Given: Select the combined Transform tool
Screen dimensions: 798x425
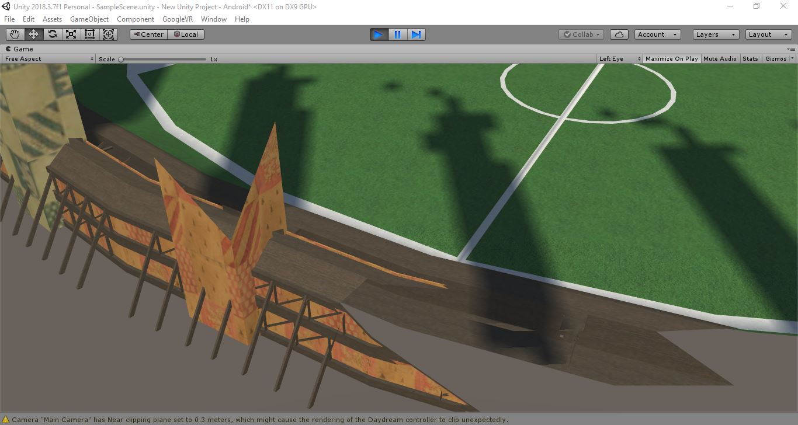Looking at the screenshot, I should point(108,34).
